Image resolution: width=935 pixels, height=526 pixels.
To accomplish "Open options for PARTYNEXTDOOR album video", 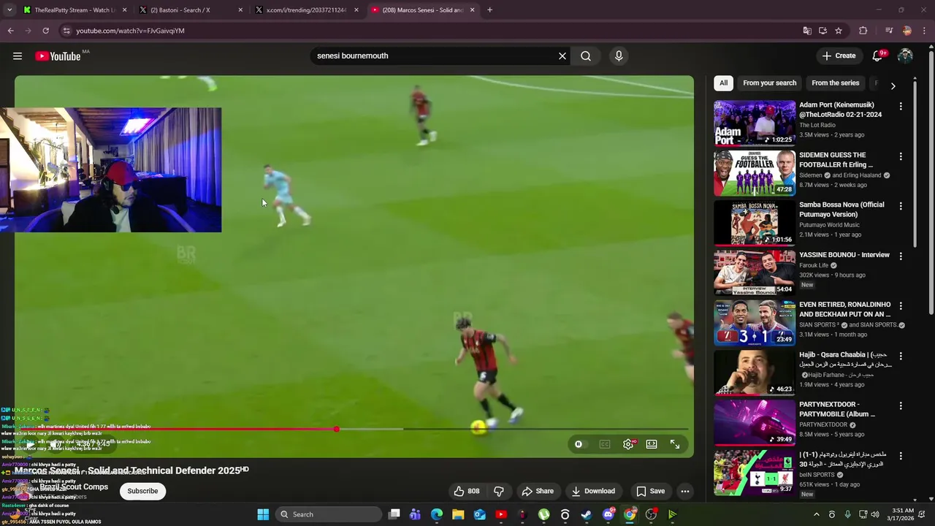I will pos(901,405).
